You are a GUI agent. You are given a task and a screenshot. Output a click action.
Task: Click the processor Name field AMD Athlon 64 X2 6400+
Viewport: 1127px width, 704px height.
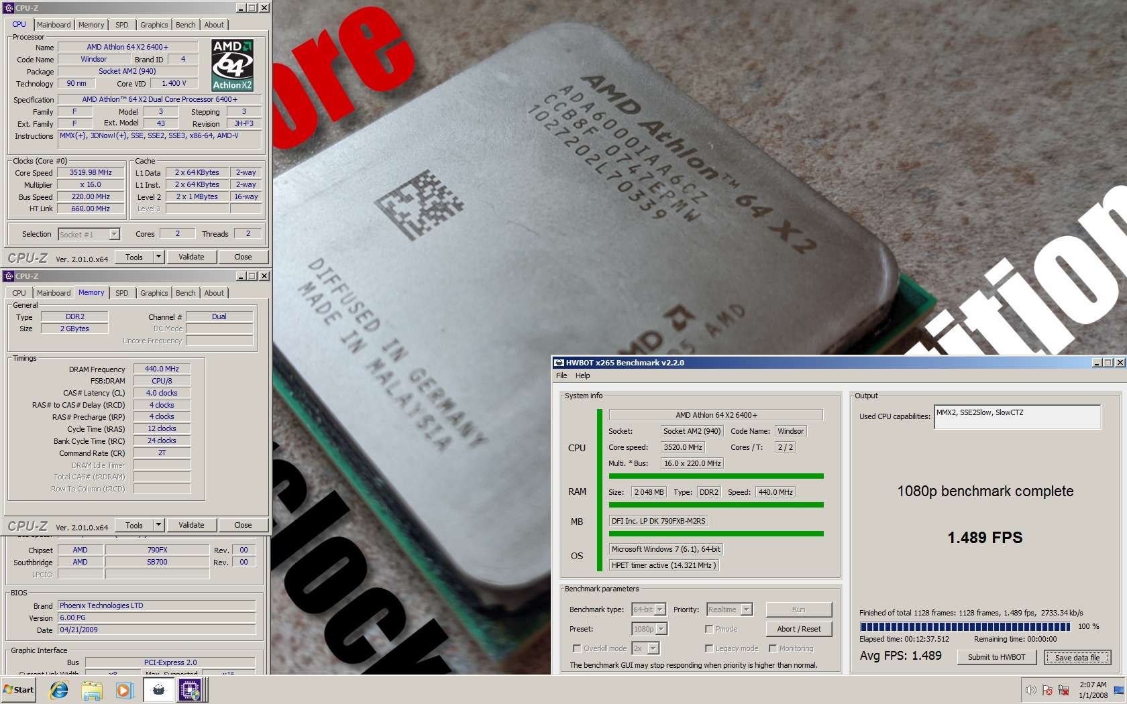(127, 47)
